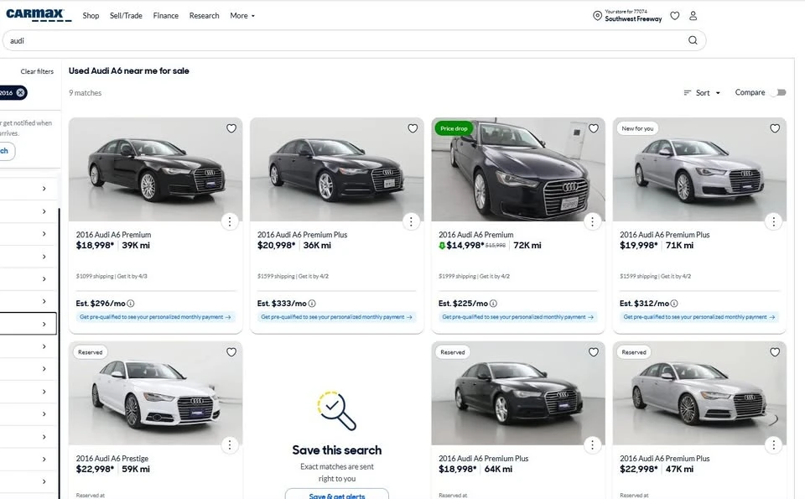Open 2016 Audi A6 Prestige title
The height and width of the screenshot is (499, 805).
112,459
